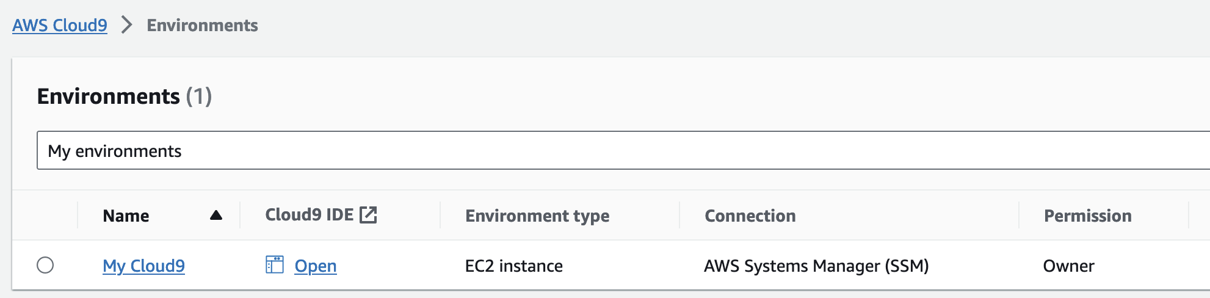
Task: Click the IDE window icon beside Open
Action: (x=275, y=264)
